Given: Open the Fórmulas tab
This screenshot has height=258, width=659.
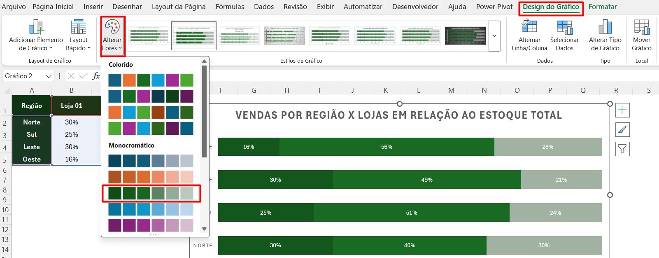Looking at the screenshot, I should pos(230,7).
